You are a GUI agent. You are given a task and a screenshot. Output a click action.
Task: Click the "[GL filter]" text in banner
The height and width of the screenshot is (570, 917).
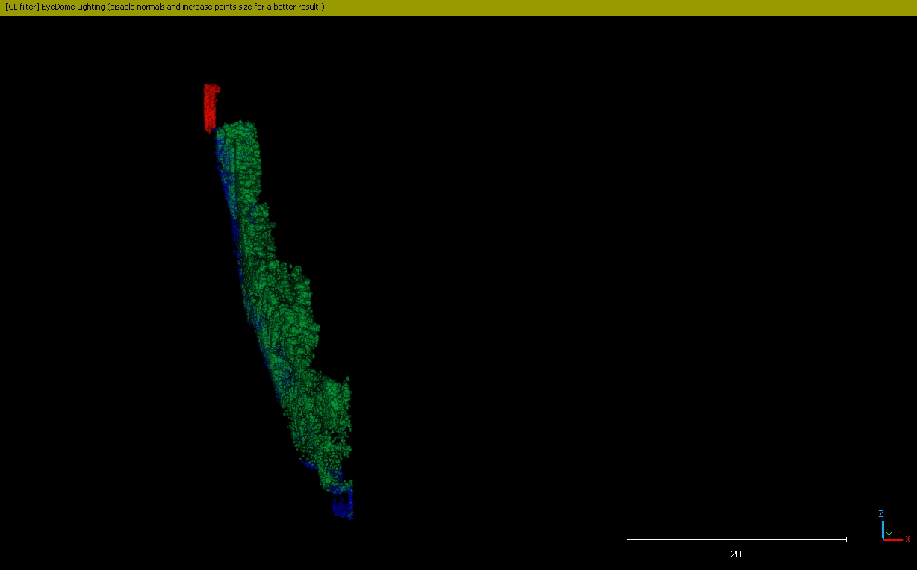[x=22, y=7]
